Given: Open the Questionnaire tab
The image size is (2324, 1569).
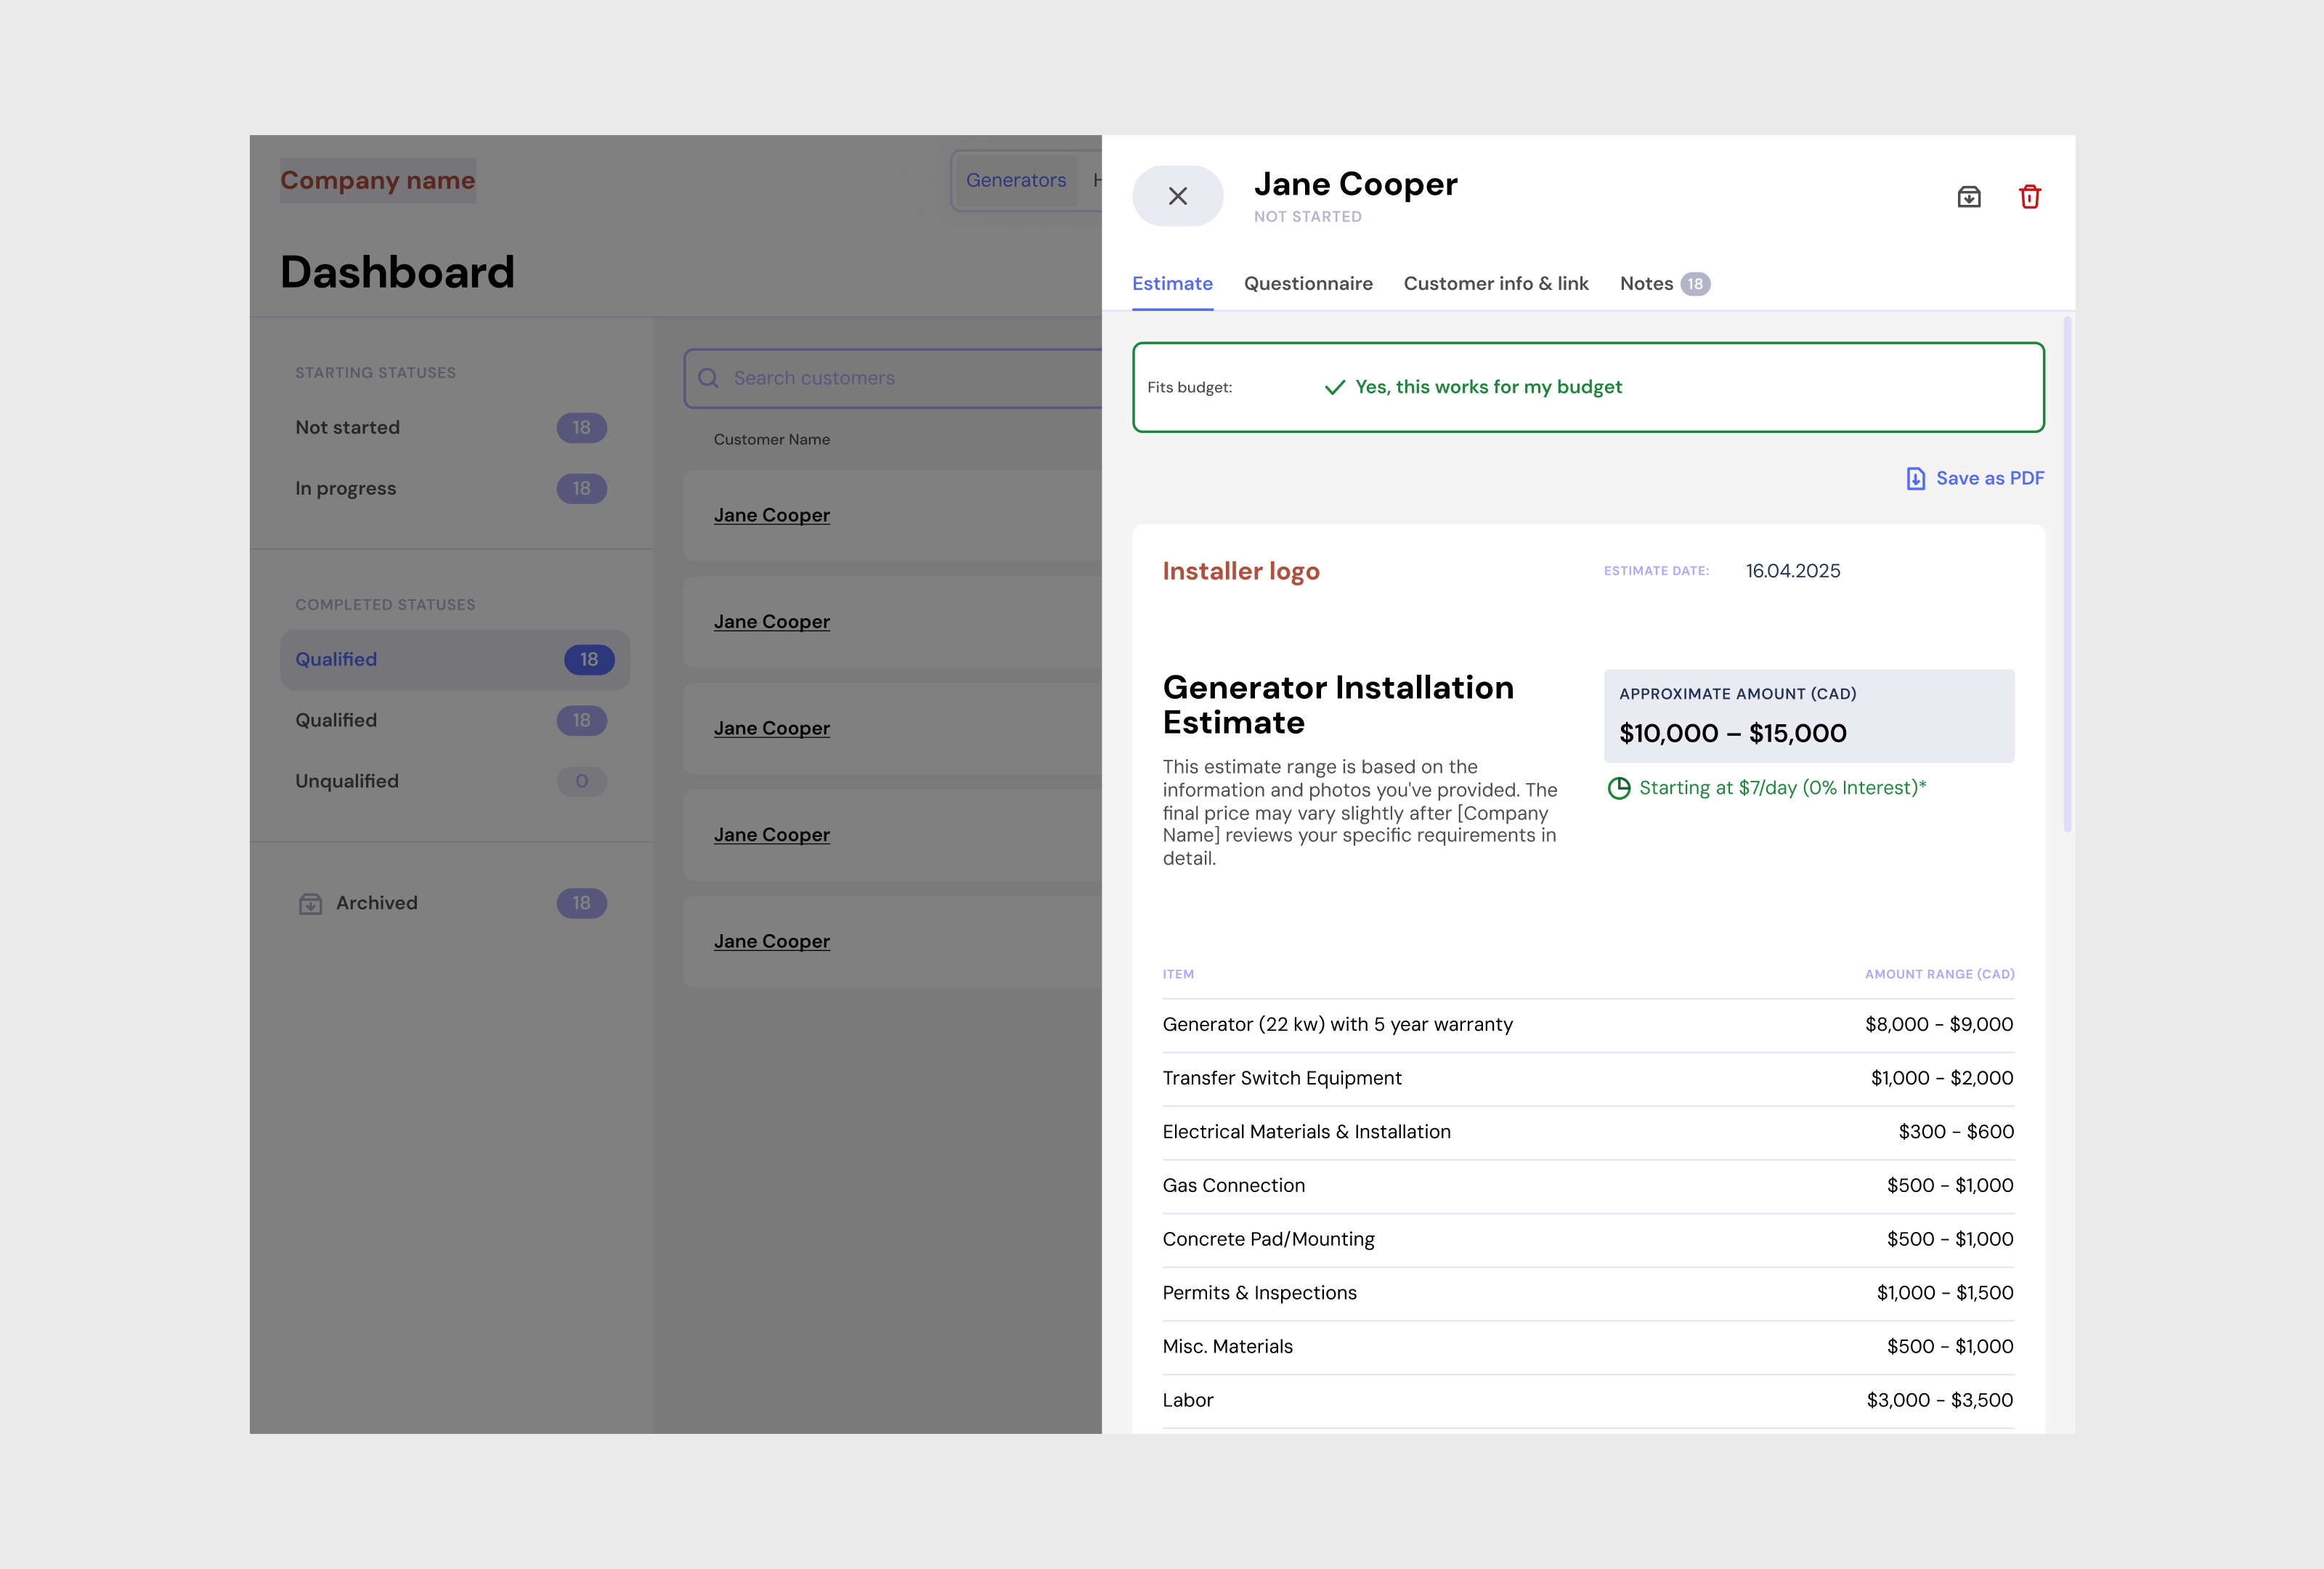Looking at the screenshot, I should pos(1308,284).
